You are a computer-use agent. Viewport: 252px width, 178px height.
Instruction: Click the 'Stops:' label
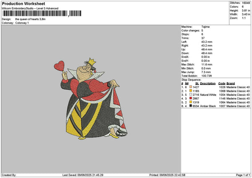pos(186,34)
